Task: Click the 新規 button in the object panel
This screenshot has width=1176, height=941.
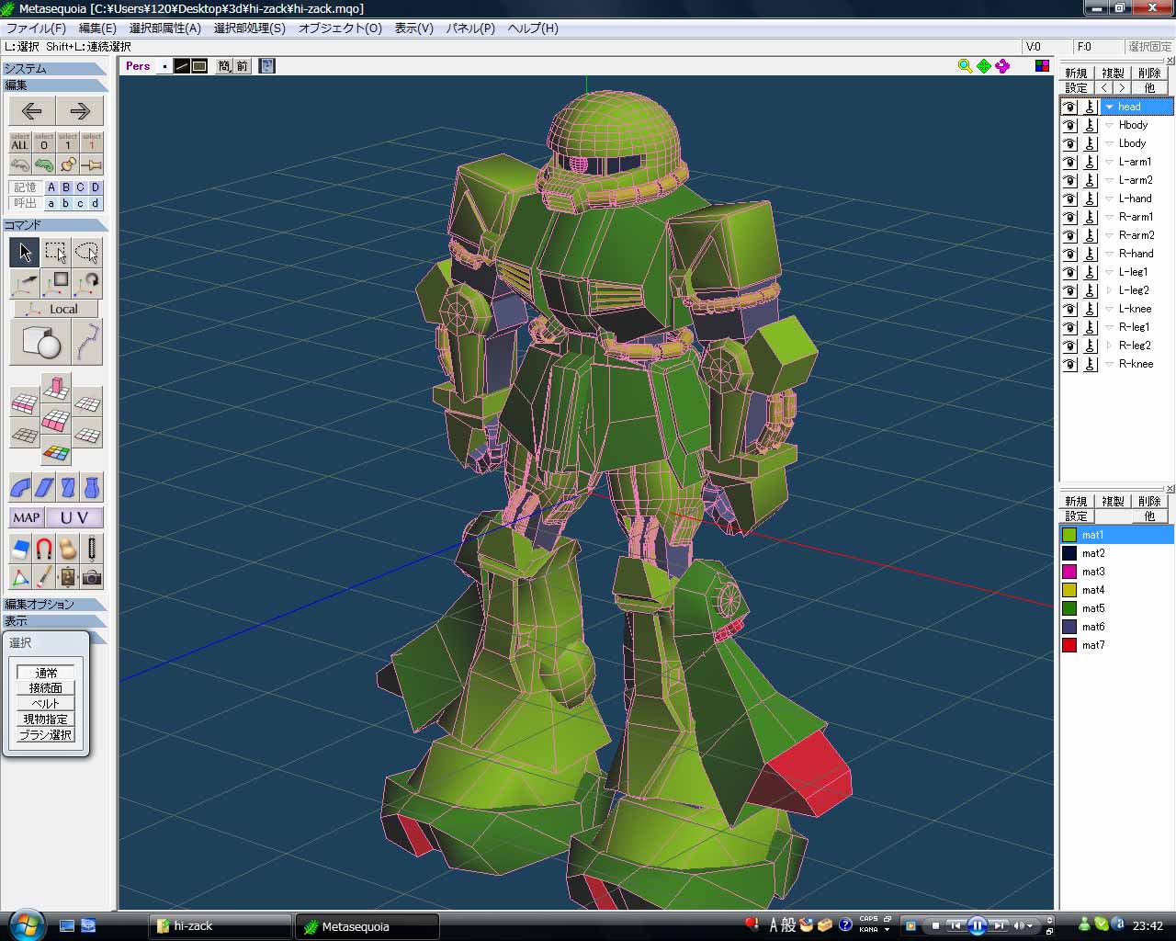Action: click(x=1076, y=73)
